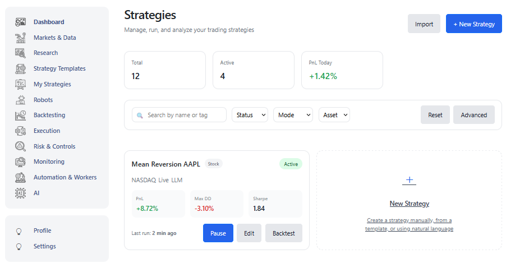Click the New Strategy link in empty card

tap(409, 204)
